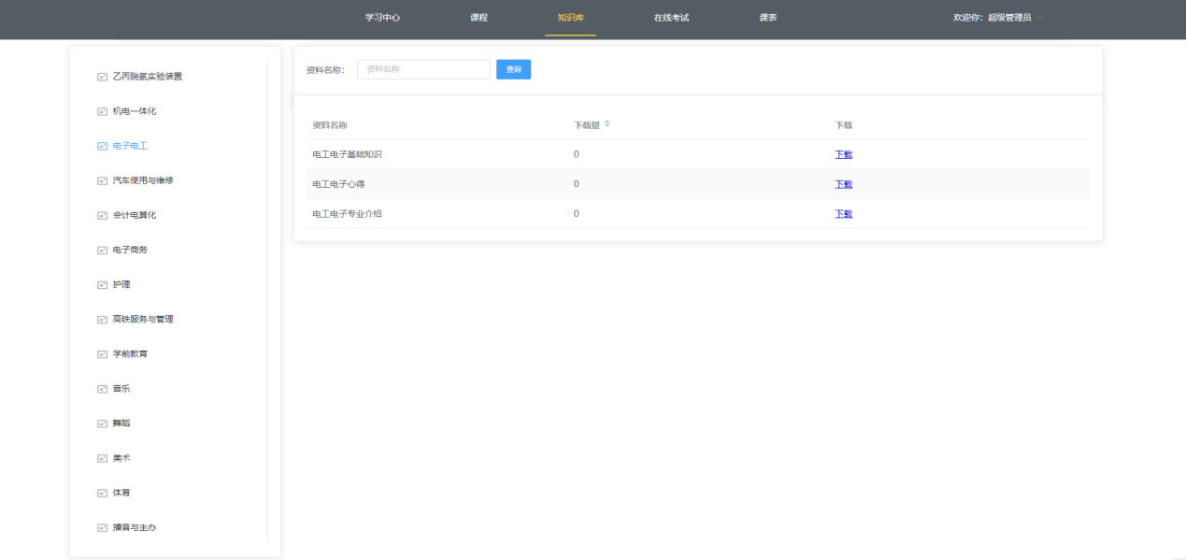Click the icon beside 学前教育
Image resolution: width=1186 pixels, height=560 pixels.
(102, 354)
